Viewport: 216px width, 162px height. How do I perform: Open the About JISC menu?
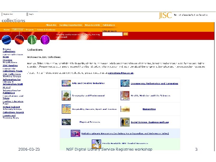(51, 25)
